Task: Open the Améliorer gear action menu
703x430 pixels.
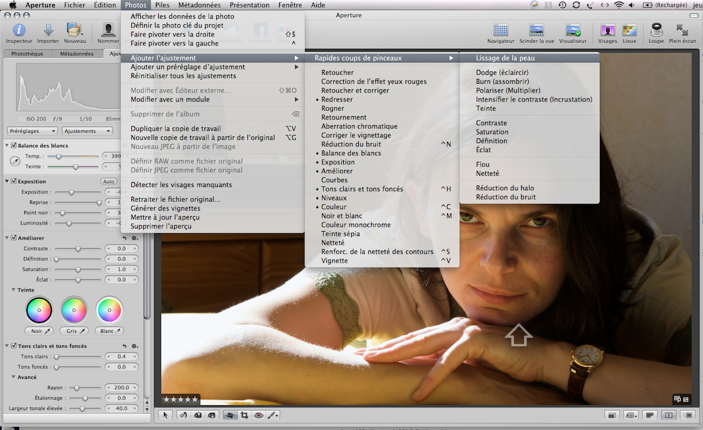Action: pos(135,238)
